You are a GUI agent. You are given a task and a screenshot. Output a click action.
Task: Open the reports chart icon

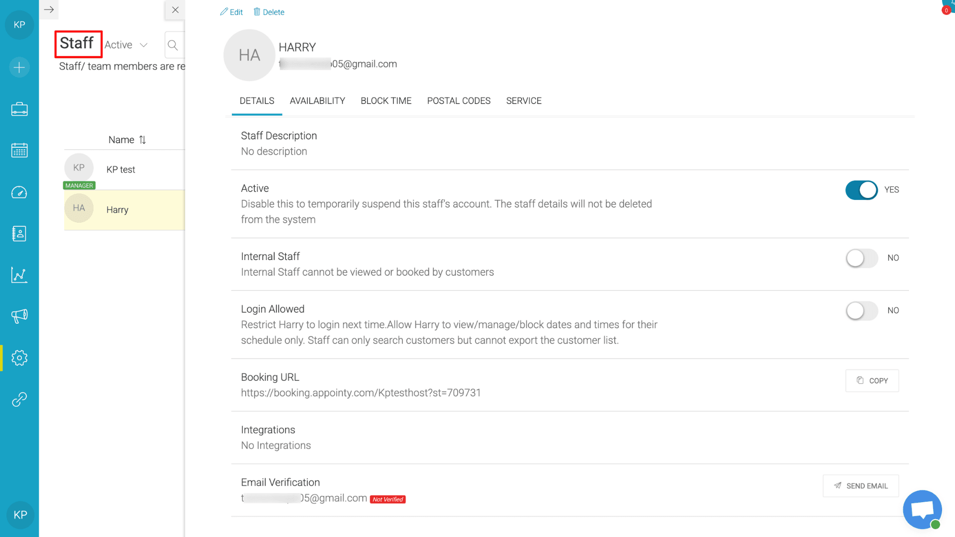pos(19,275)
